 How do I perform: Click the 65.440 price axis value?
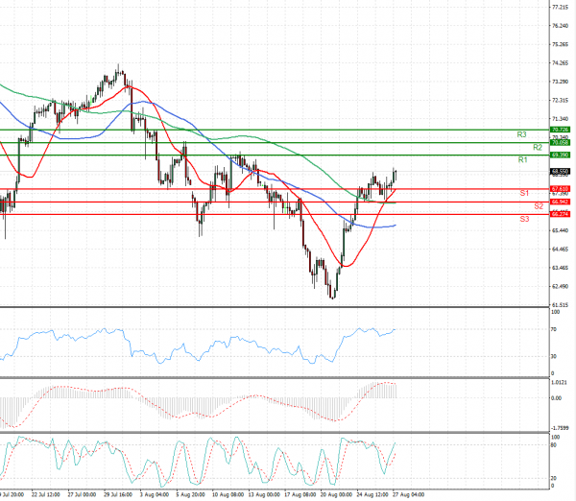tap(561, 230)
